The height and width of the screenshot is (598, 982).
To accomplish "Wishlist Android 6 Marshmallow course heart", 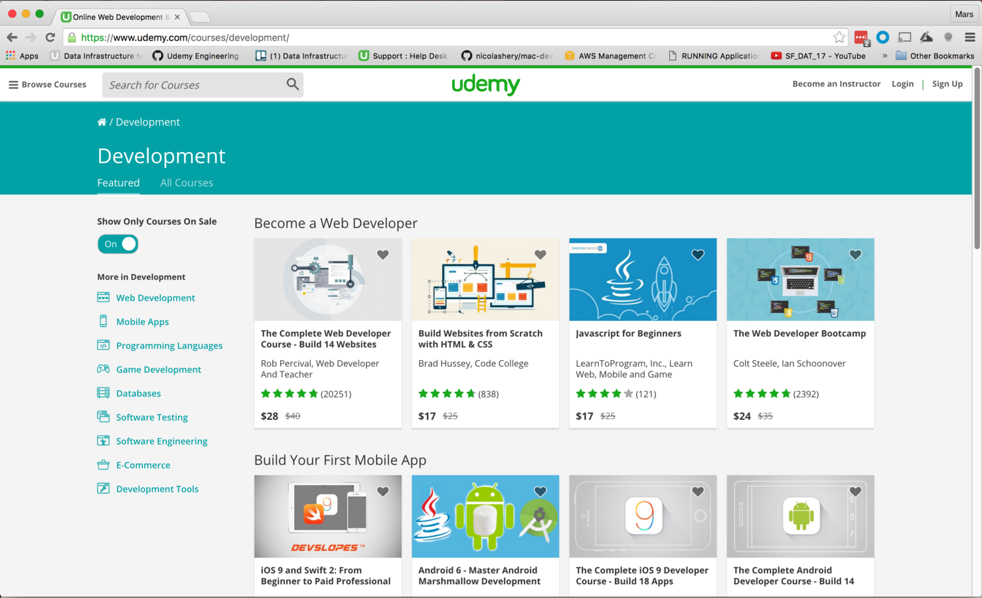I will [540, 492].
